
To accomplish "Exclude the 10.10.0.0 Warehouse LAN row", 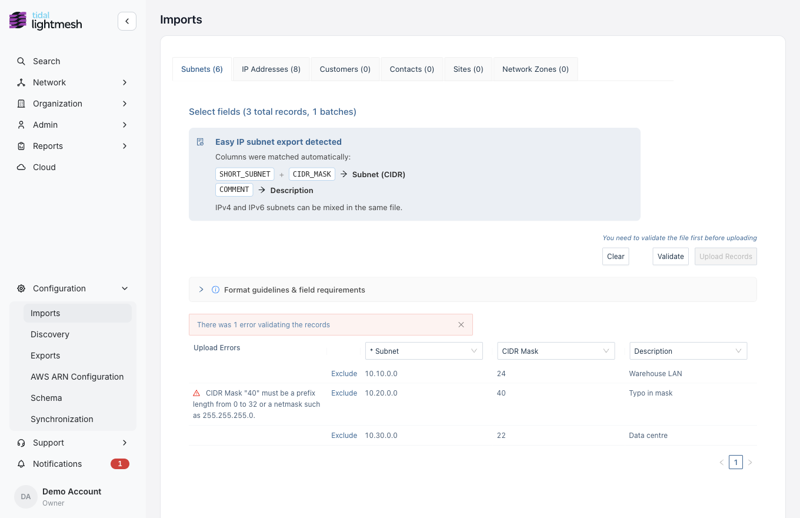I will [x=344, y=374].
